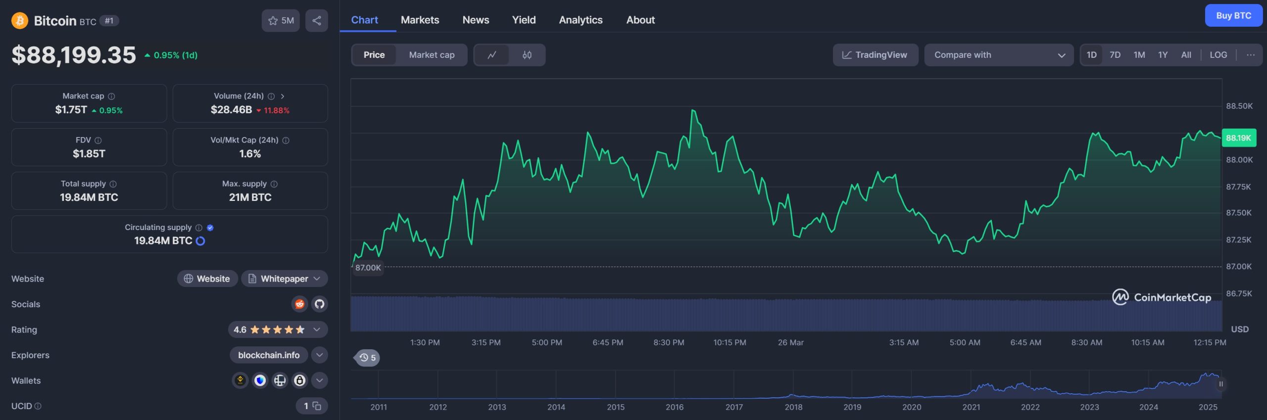The height and width of the screenshot is (420, 1267).
Task: Show Price on the chart
Action: coord(374,55)
